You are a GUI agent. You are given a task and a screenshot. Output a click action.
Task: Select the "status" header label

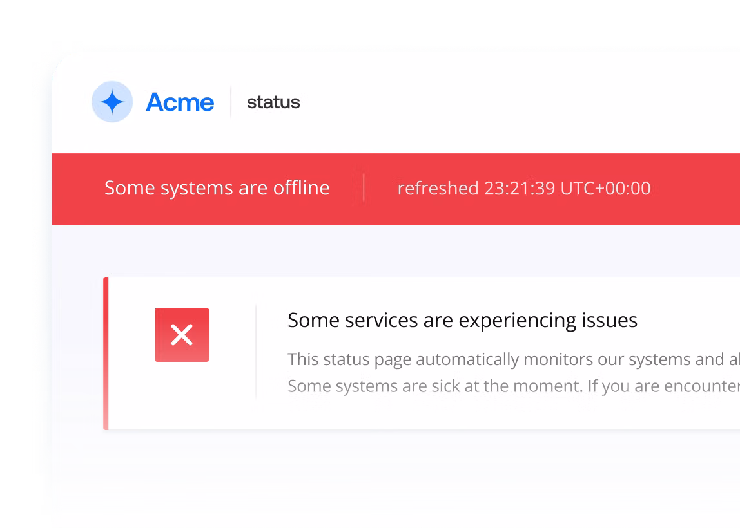[273, 102]
